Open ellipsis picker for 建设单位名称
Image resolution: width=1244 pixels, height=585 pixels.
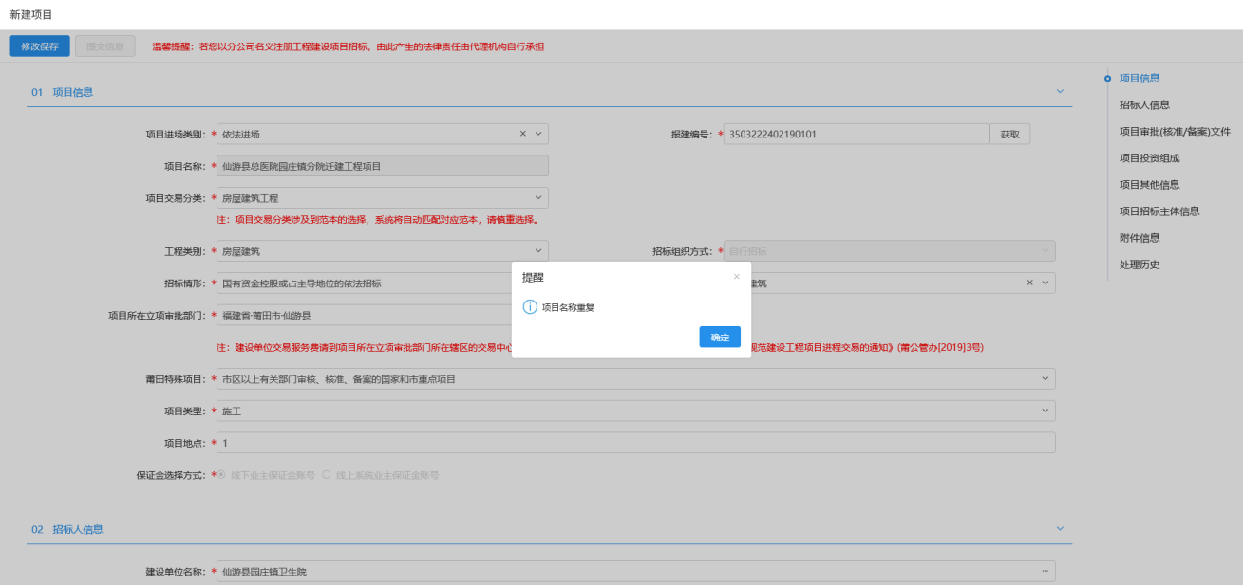[1045, 572]
